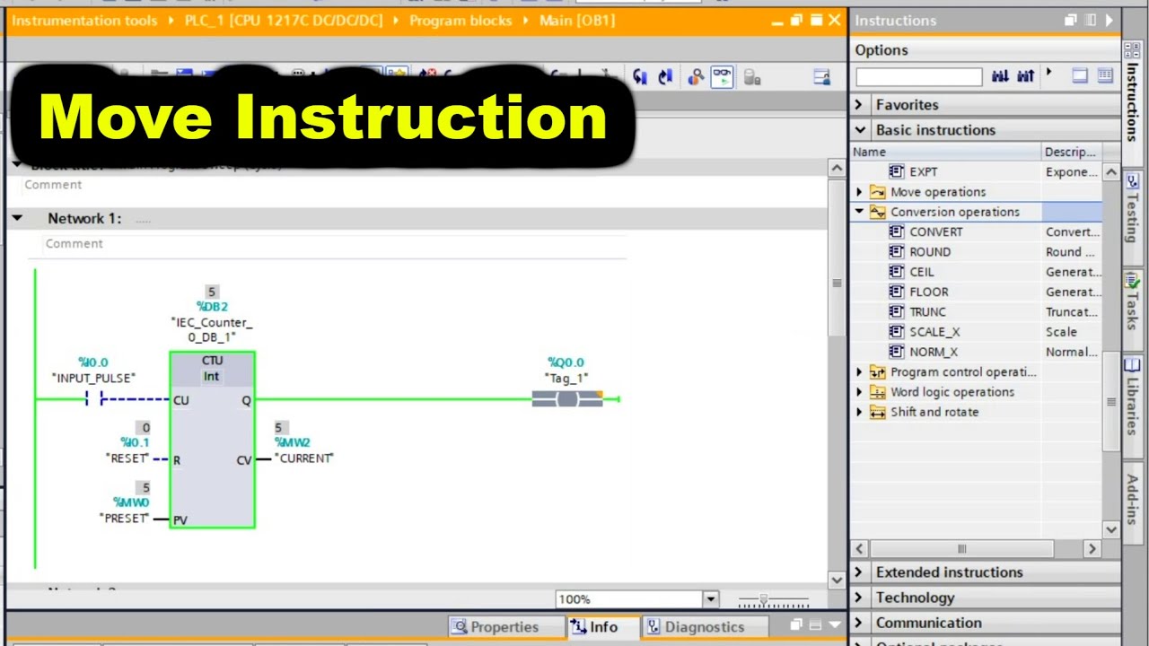Expand Word logic operations folder
The image size is (1149, 646).
pyautogui.click(x=859, y=392)
